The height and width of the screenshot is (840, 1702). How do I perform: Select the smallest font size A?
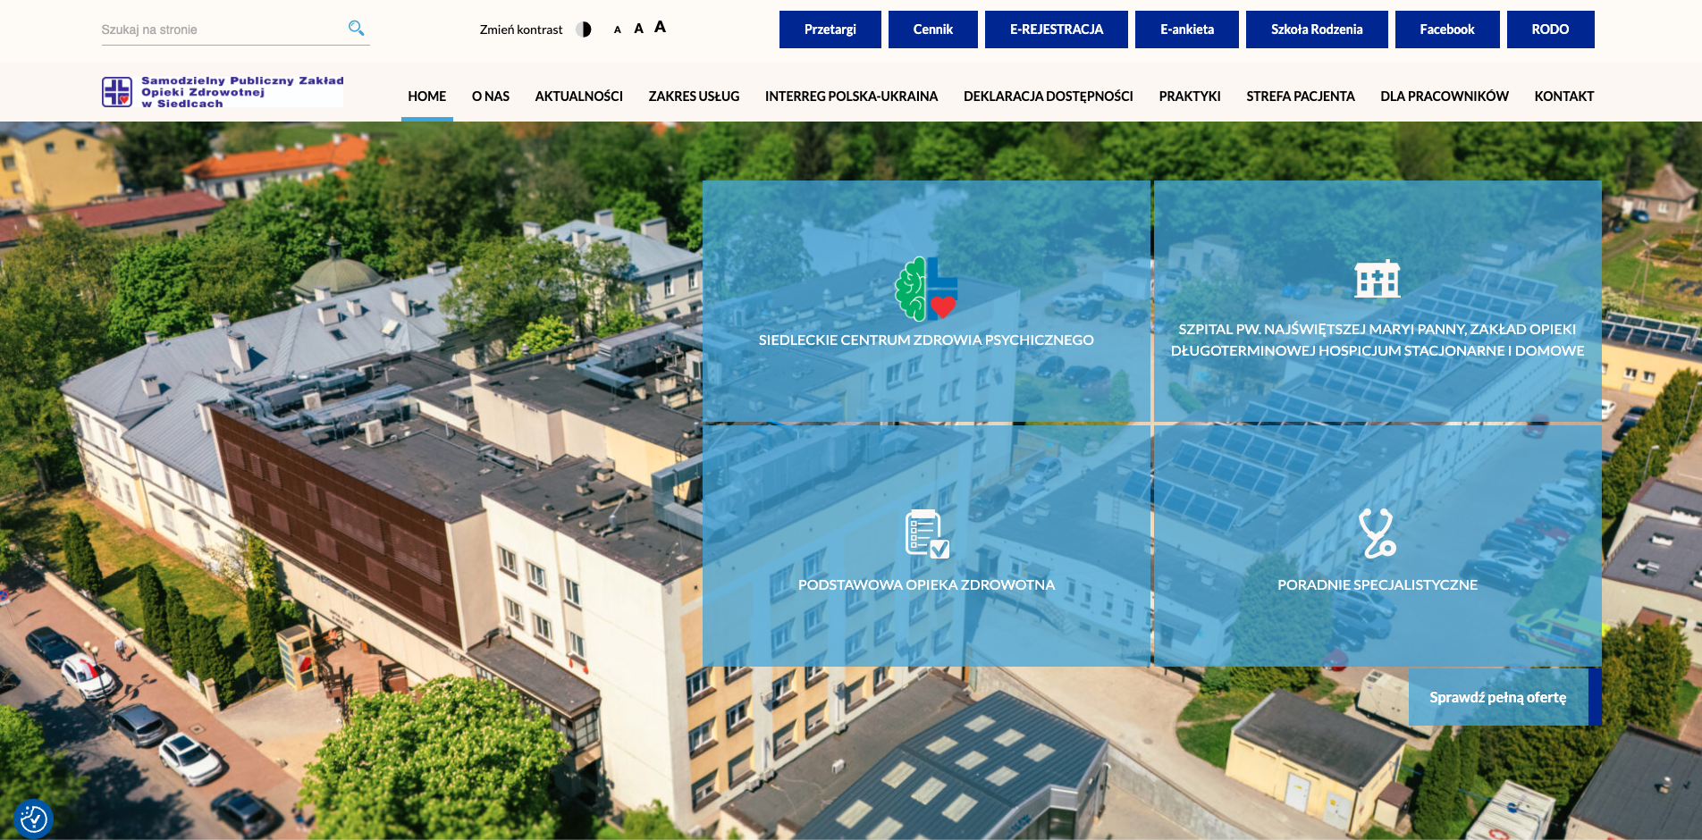618,30
